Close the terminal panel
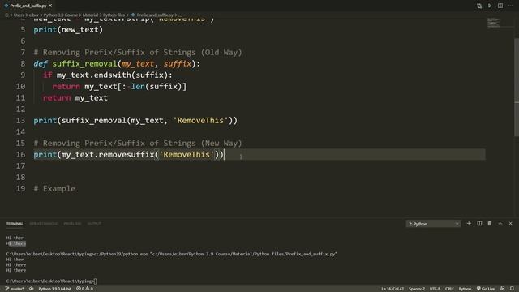 click(x=511, y=224)
